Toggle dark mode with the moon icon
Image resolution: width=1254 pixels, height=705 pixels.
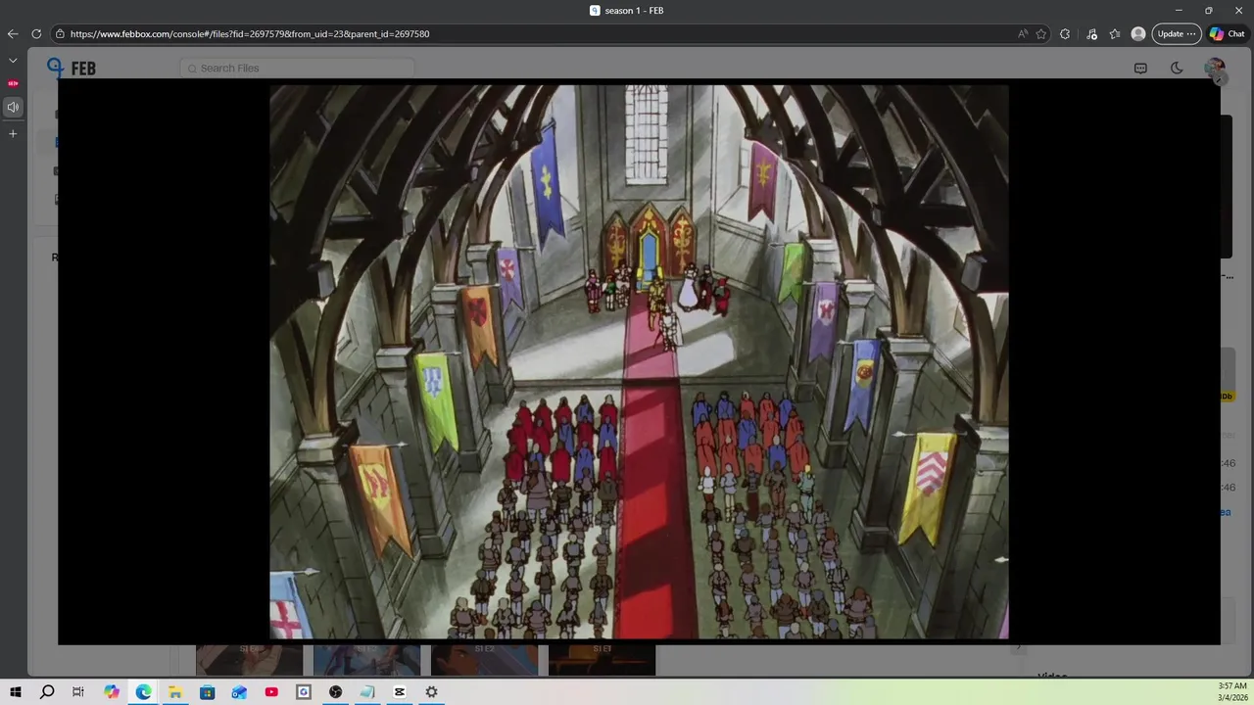pyautogui.click(x=1177, y=68)
